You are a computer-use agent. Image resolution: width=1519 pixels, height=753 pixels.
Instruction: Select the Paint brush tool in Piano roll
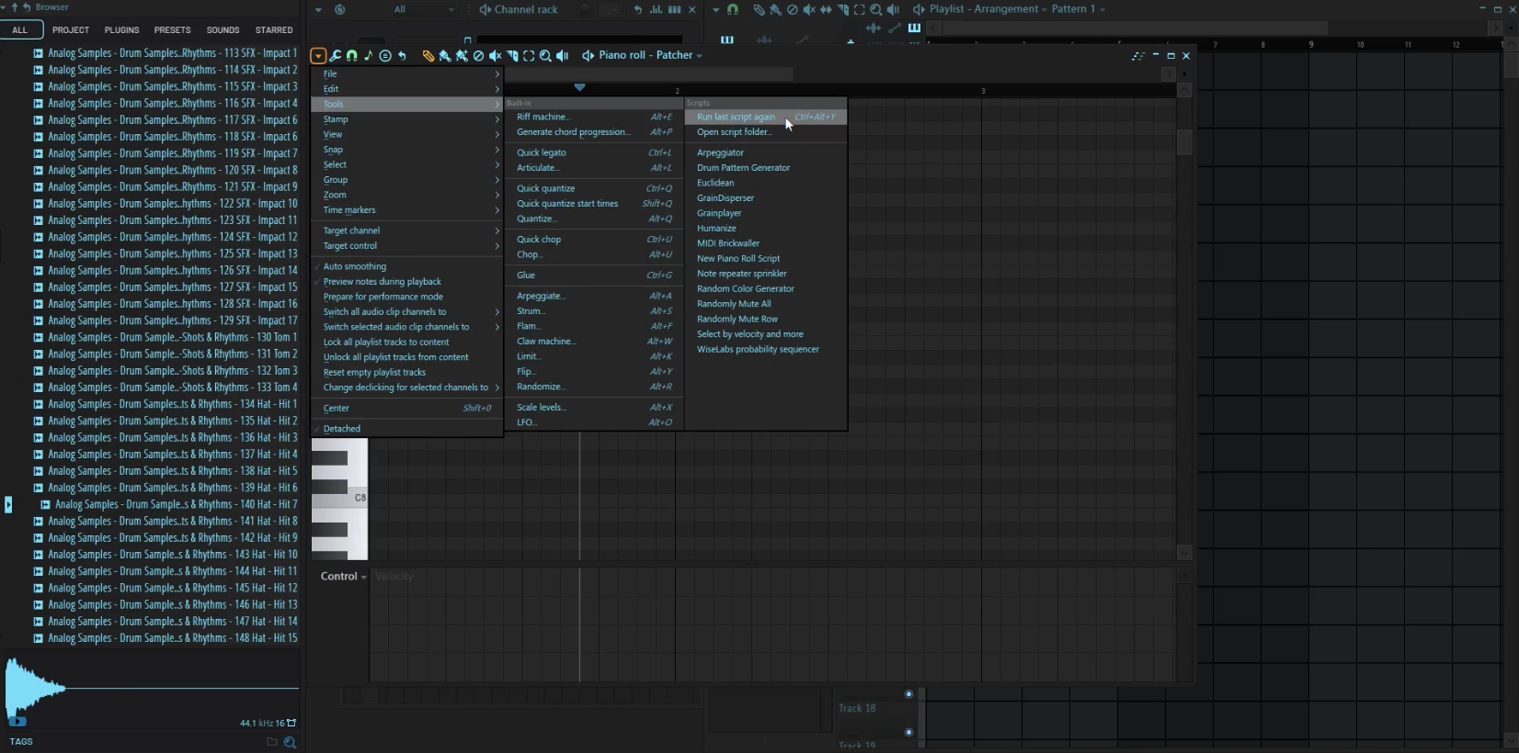445,56
